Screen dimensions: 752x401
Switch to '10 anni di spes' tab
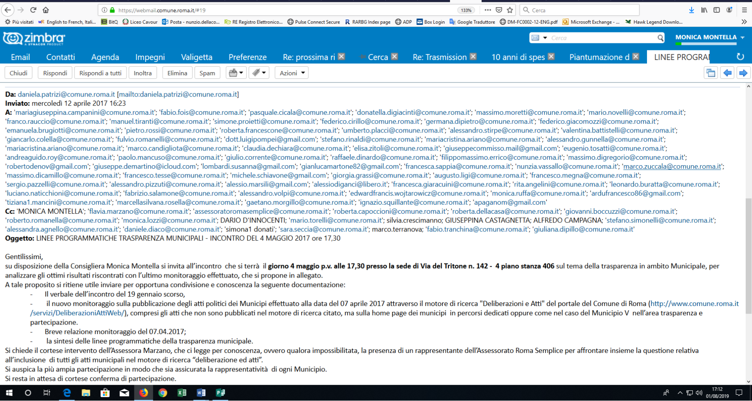[518, 57]
